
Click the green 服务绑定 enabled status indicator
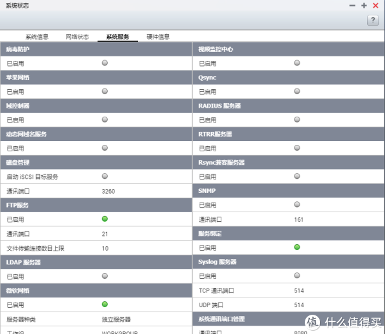coord(297,247)
